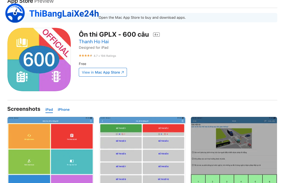282x183 pixels.
Task: Open developer link Thanh Ho Hai
Action: point(94,41)
